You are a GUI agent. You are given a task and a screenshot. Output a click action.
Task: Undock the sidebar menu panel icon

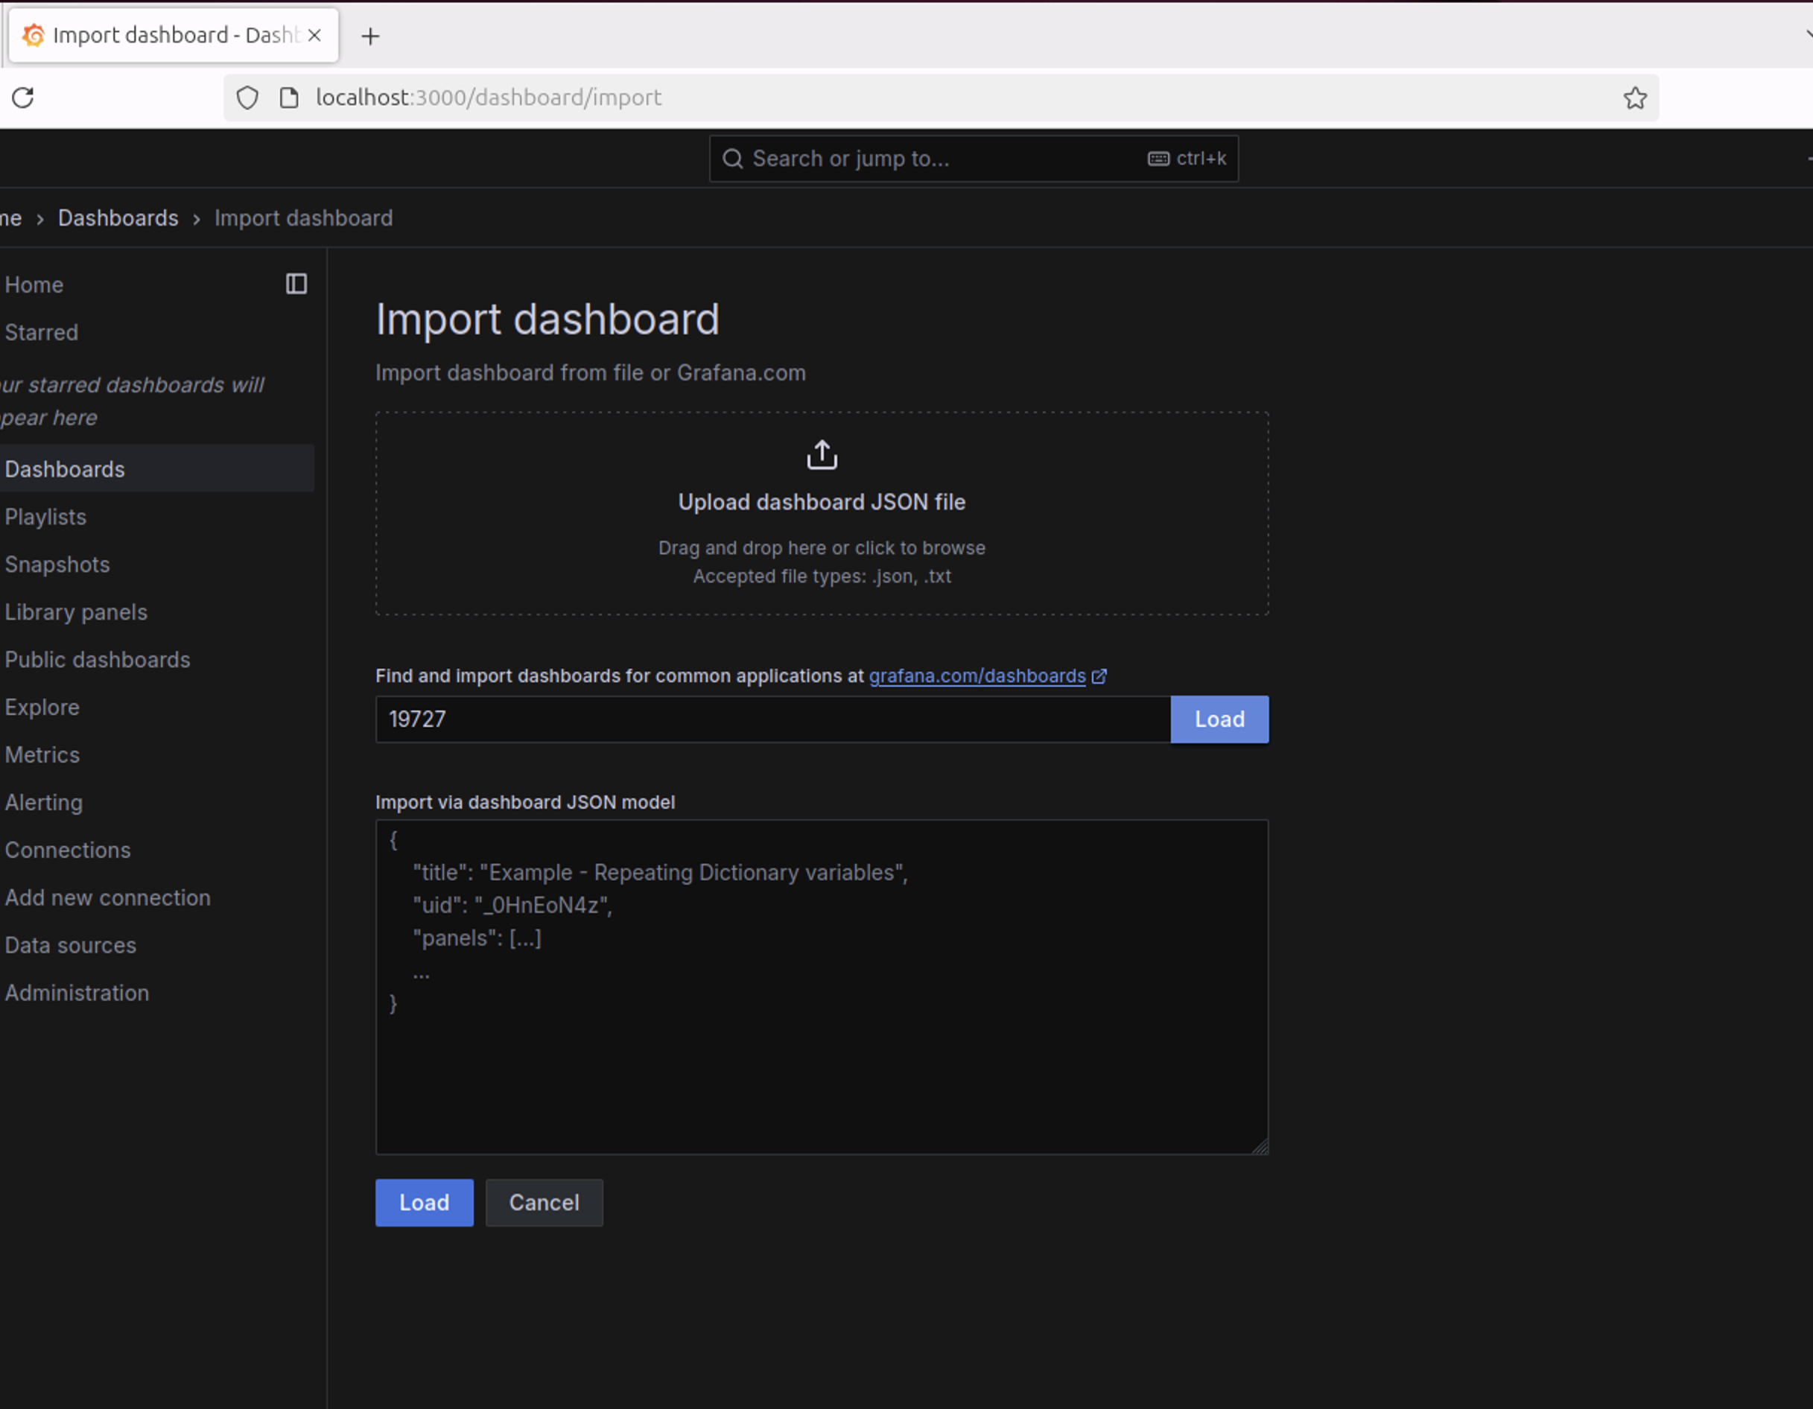point(296,284)
